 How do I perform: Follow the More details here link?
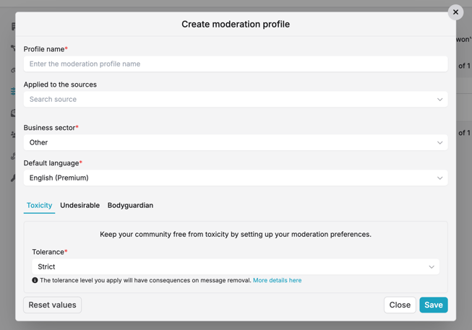click(x=277, y=280)
